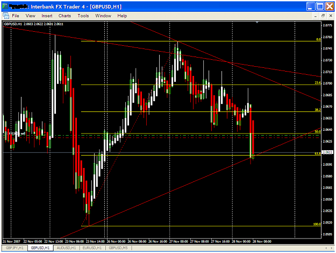336x253 pixels.
Task: Open the Window menu
Action: tap(103, 16)
